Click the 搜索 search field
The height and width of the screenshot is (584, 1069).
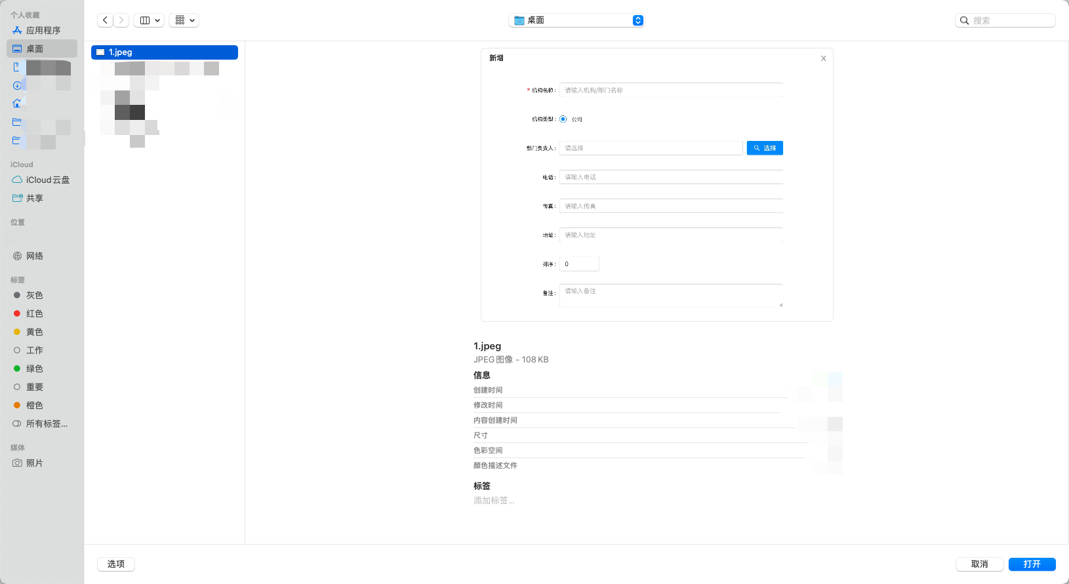coord(1005,20)
